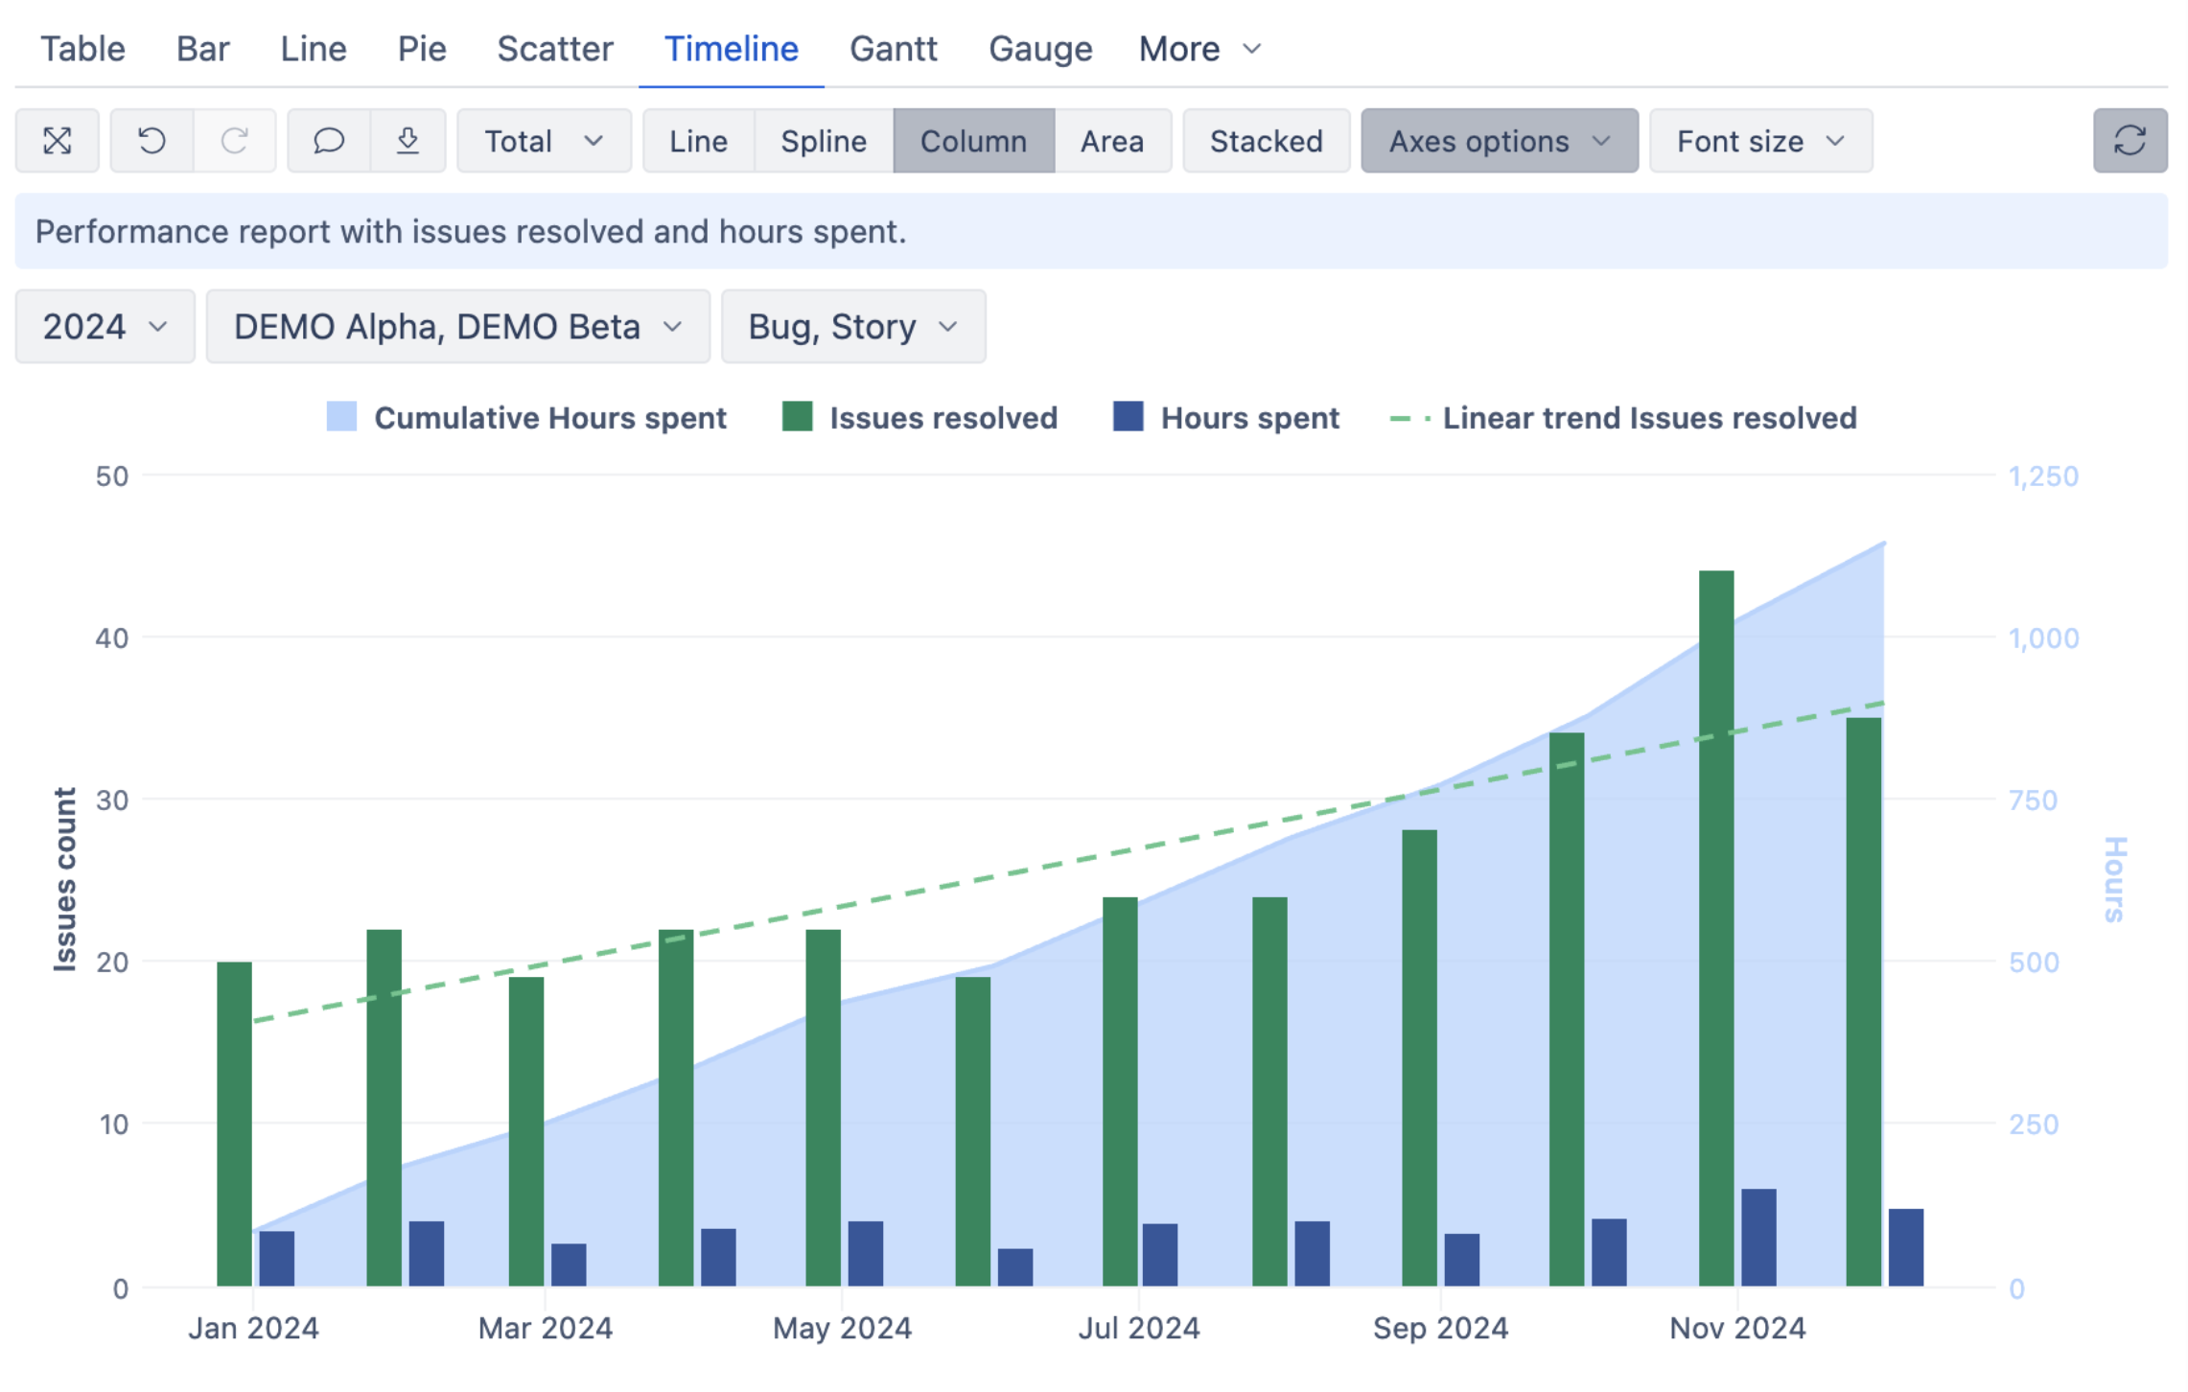Image resolution: width=2188 pixels, height=1392 pixels.
Task: Expand the Axes options dropdown
Action: coord(1498,141)
